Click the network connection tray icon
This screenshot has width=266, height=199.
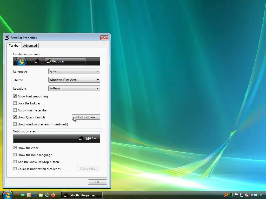pos(242,195)
